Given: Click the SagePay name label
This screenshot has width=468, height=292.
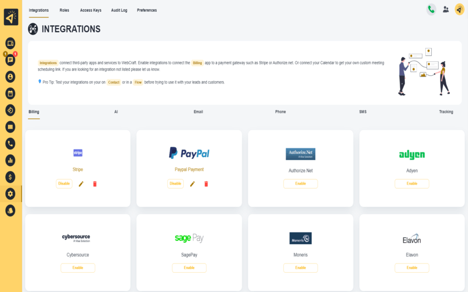Looking at the screenshot, I should [x=189, y=255].
